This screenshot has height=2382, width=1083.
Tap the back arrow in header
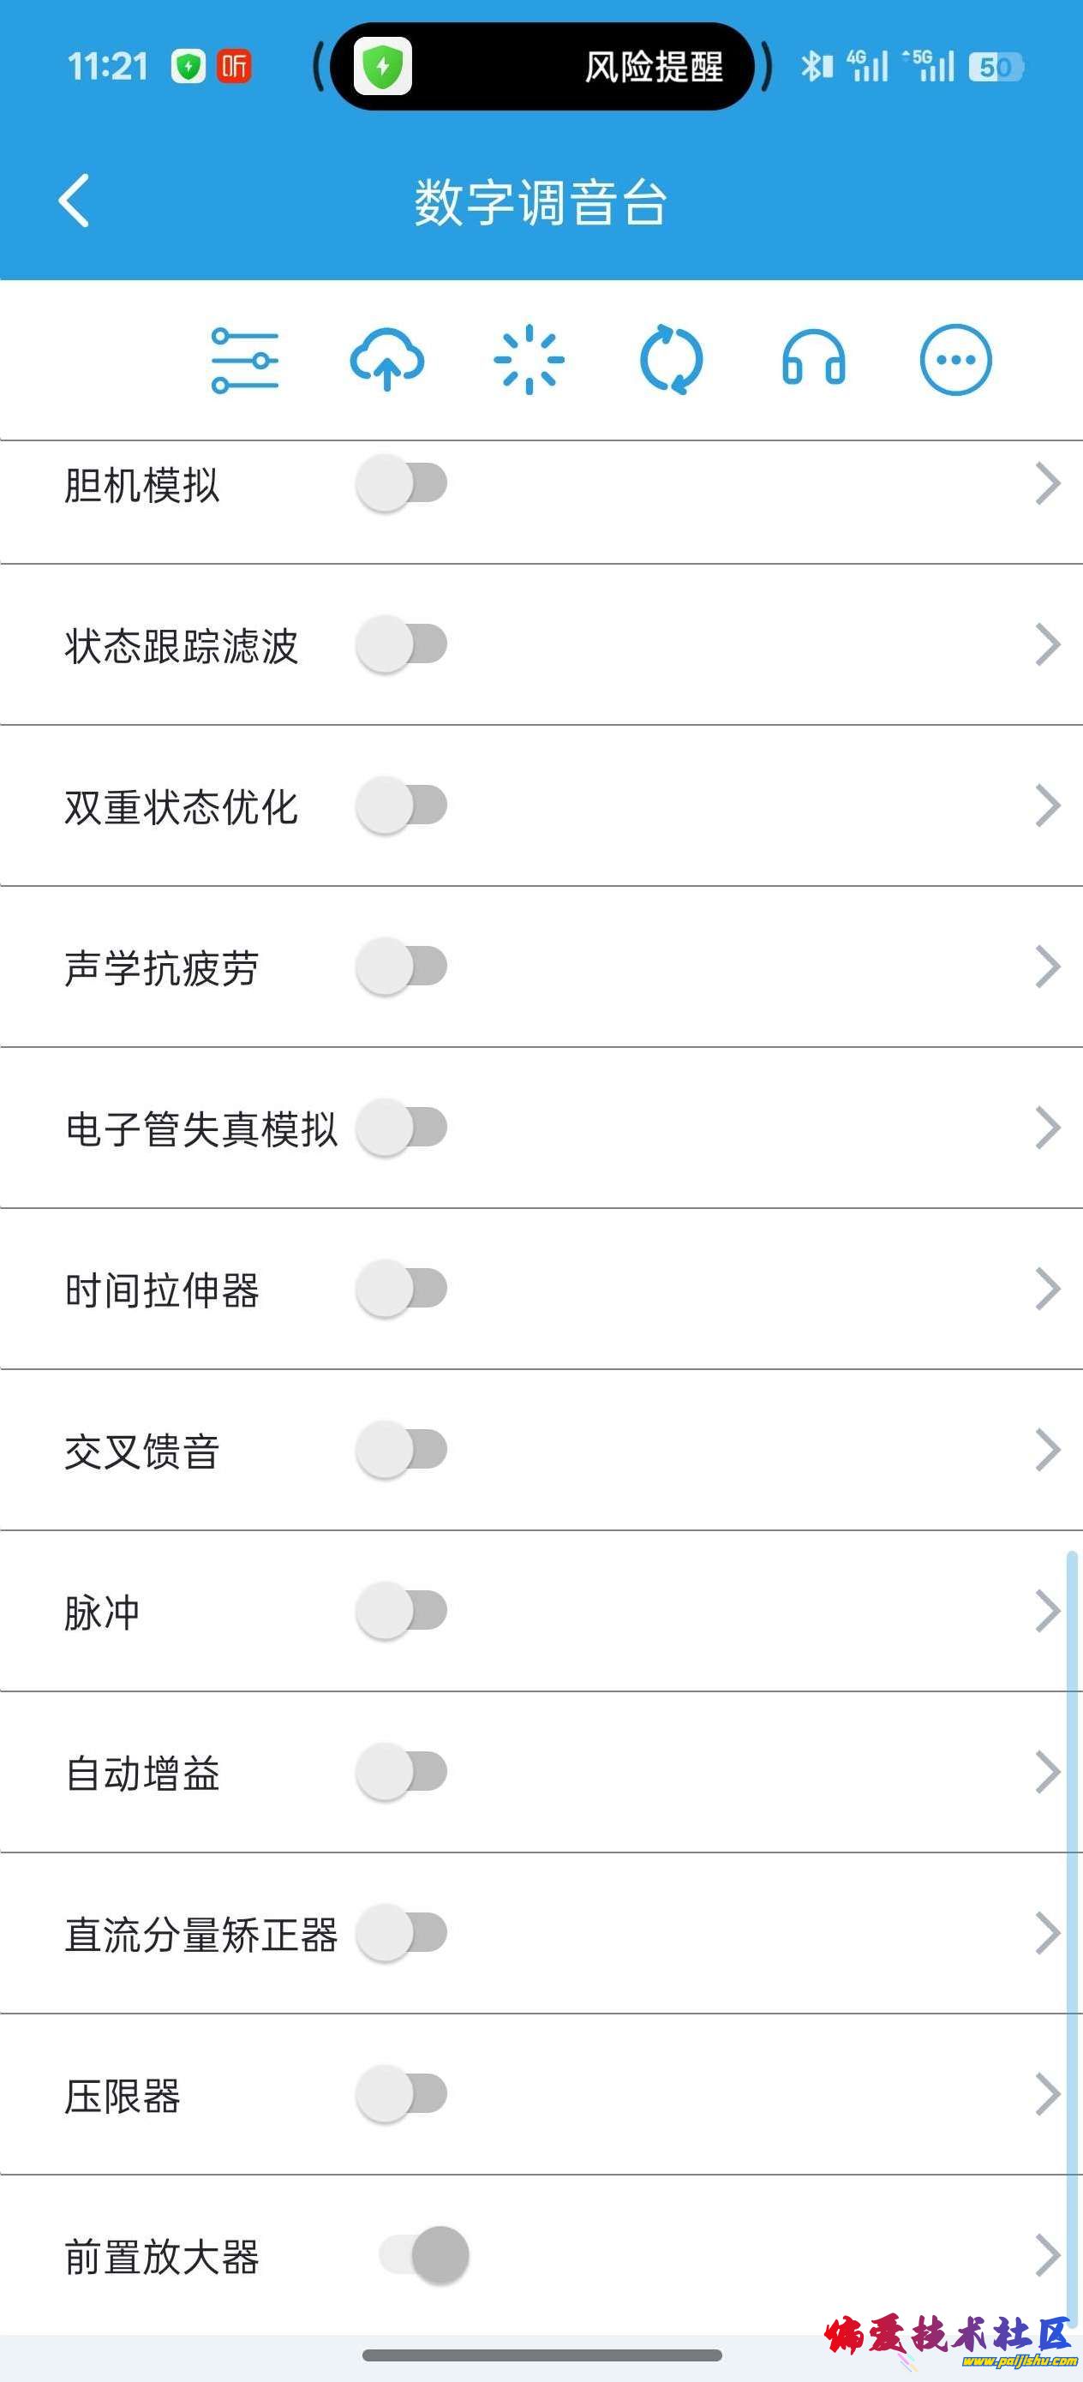74,200
